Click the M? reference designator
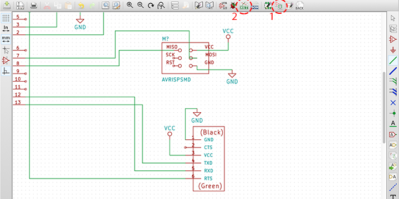Screen dimensions: 399x199 pos(165,39)
